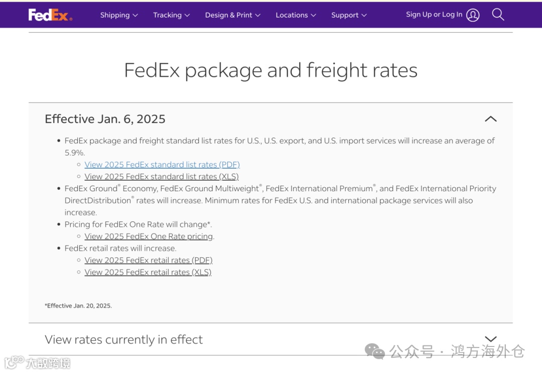The height and width of the screenshot is (373, 542).
Task: Open the Support menu
Action: pos(349,15)
